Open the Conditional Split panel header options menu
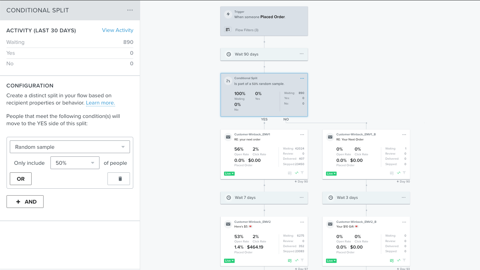Image resolution: width=480 pixels, height=270 pixels. (130, 10)
